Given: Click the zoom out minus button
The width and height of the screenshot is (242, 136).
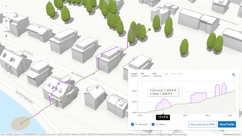Looking at the screenshot, I should click(x=6, y=14).
